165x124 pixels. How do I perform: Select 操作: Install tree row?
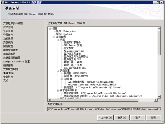pos(64,34)
